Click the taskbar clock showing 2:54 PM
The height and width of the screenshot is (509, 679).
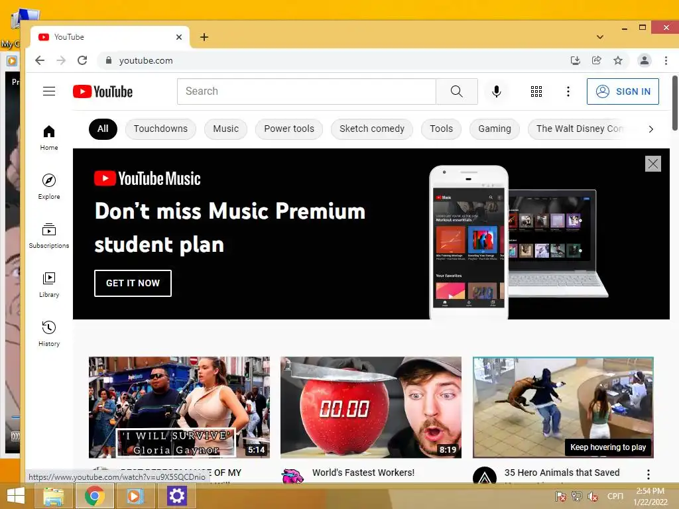pyautogui.click(x=650, y=496)
